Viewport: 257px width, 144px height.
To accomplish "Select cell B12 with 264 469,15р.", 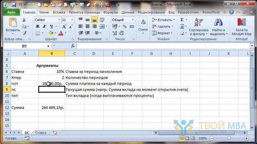I will point(52,108).
